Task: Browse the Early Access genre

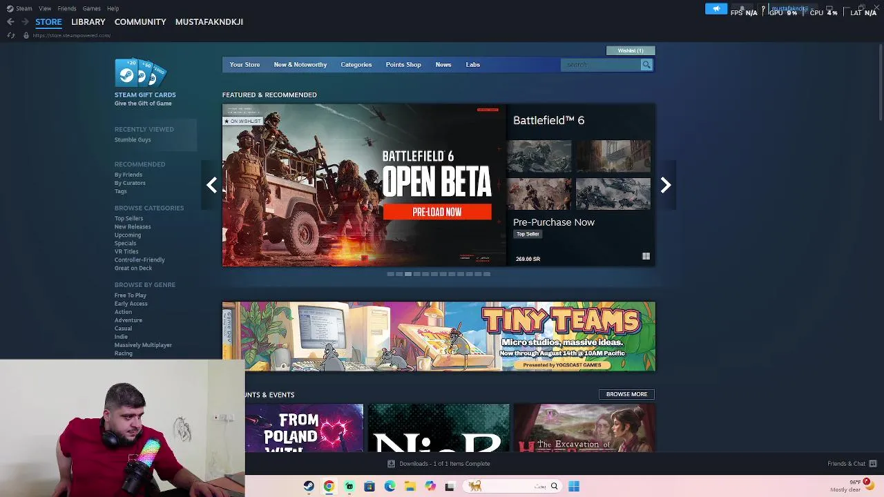Action: tap(131, 304)
